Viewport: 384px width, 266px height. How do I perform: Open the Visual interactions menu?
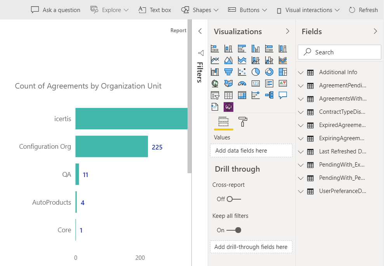(x=308, y=10)
